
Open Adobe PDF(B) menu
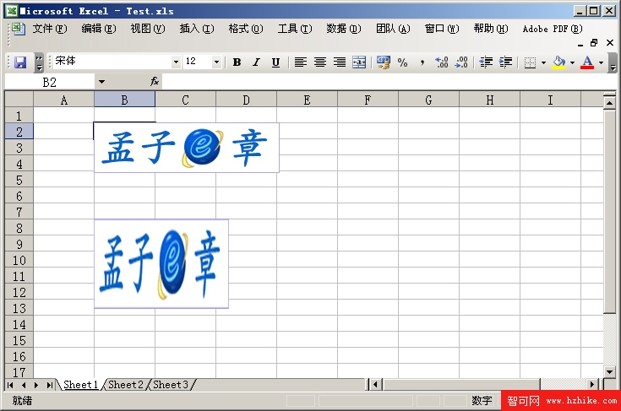[553, 29]
